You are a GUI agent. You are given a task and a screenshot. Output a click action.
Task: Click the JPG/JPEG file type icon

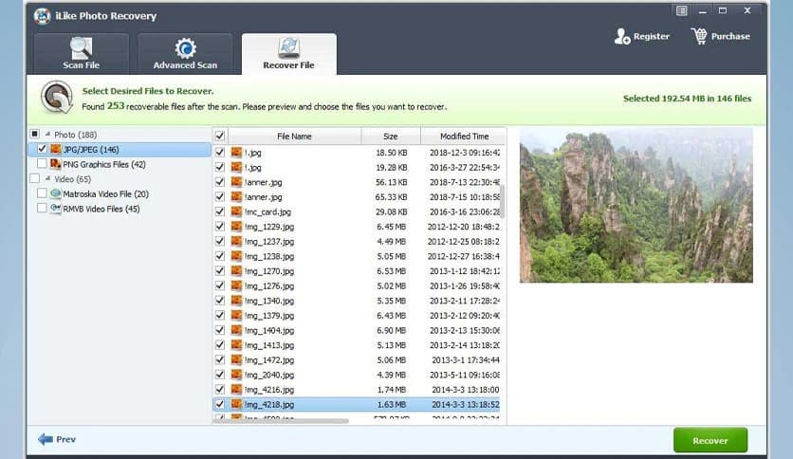pos(56,149)
